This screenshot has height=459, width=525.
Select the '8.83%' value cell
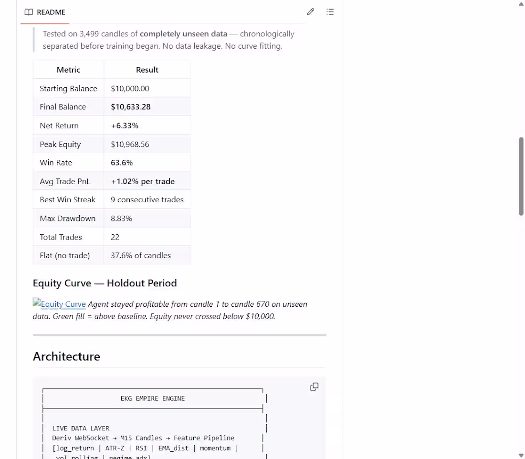coord(147,218)
